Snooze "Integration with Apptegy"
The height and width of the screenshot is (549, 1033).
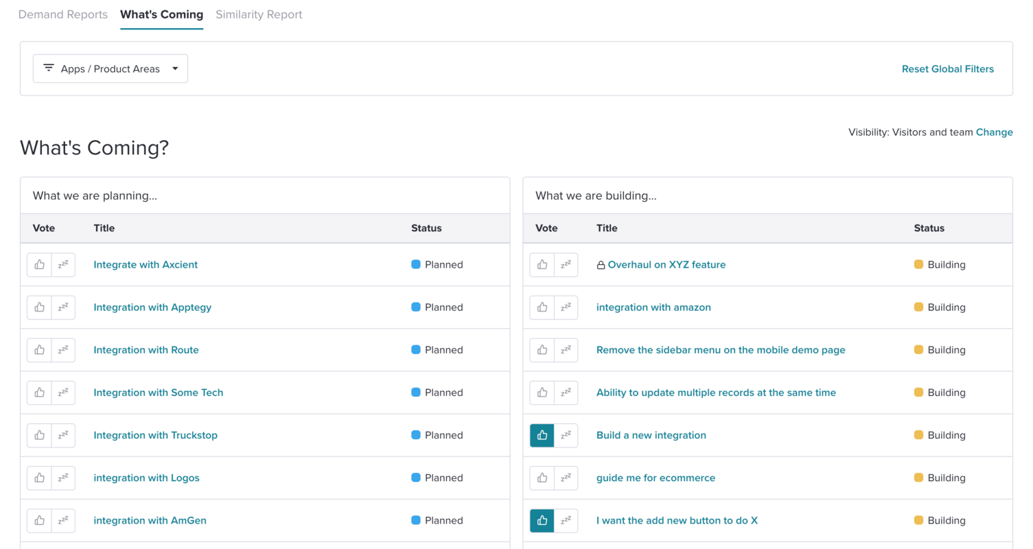click(63, 307)
